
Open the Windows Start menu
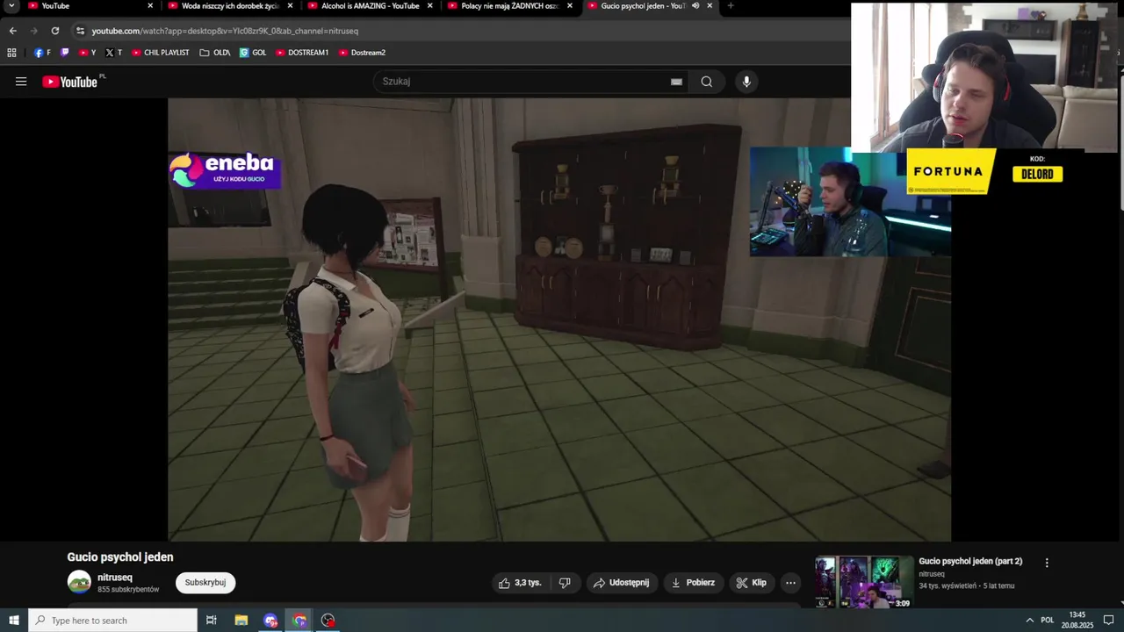[14, 621]
